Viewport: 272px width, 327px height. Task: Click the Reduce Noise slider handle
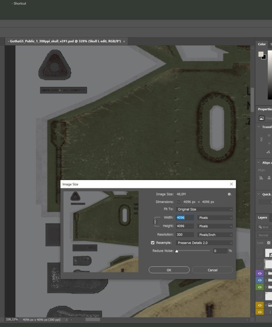point(177,252)
